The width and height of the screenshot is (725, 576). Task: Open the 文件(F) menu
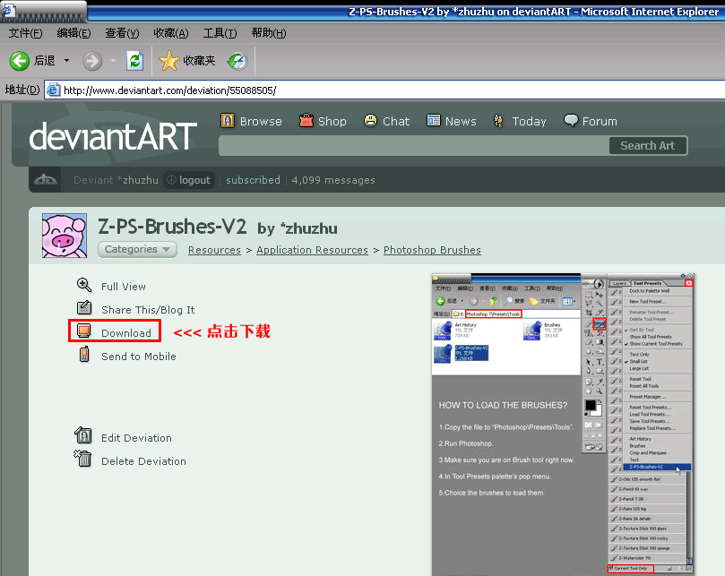[25, 33]
